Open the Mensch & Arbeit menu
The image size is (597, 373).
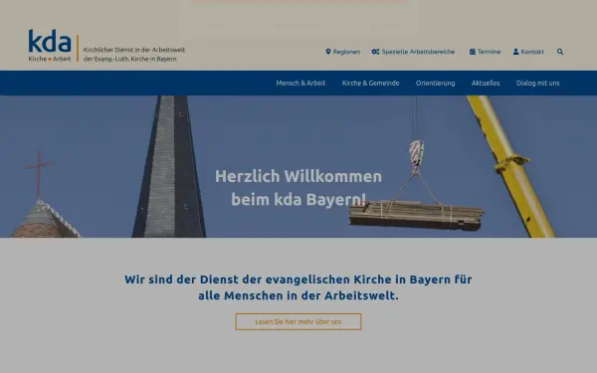point(300,83)
